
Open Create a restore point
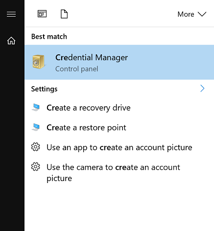(119, 128)
